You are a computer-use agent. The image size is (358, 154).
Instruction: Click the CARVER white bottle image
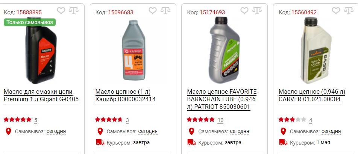coord(316,50)
